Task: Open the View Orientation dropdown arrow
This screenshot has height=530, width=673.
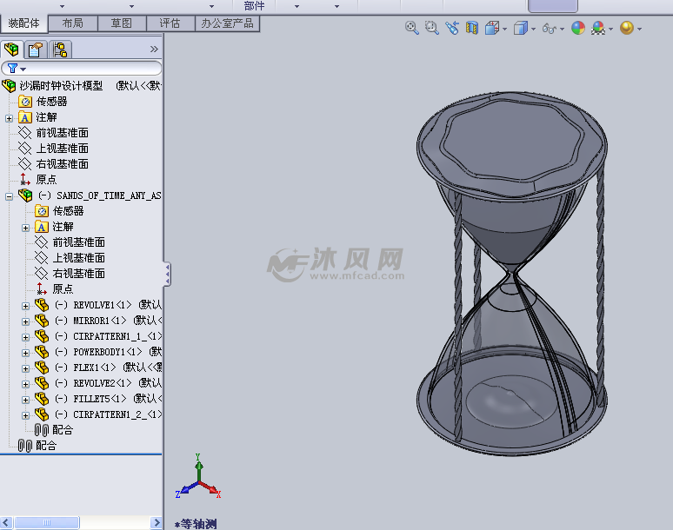Action: click(x=504, y=29)
